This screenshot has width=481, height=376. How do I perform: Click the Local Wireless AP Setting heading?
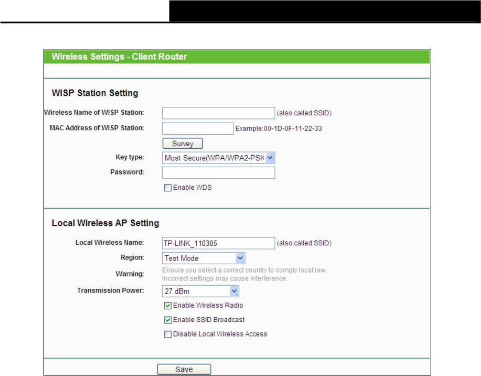[105, 223]
